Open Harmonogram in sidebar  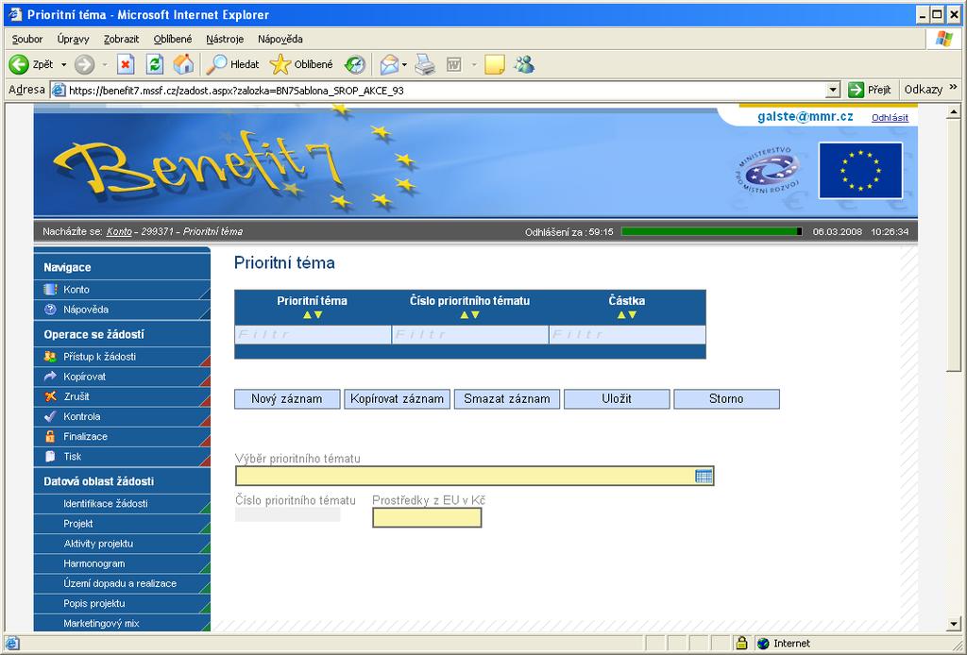point(93,563)
